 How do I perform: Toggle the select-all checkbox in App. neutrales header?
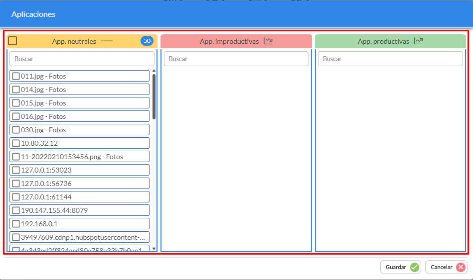pyautogui.click(x=13, y=41)
